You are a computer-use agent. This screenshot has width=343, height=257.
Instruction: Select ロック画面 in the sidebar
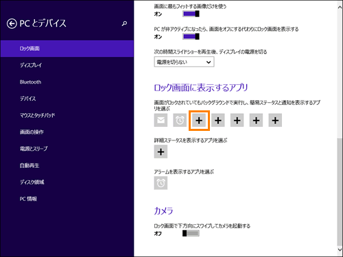[67, 49]
